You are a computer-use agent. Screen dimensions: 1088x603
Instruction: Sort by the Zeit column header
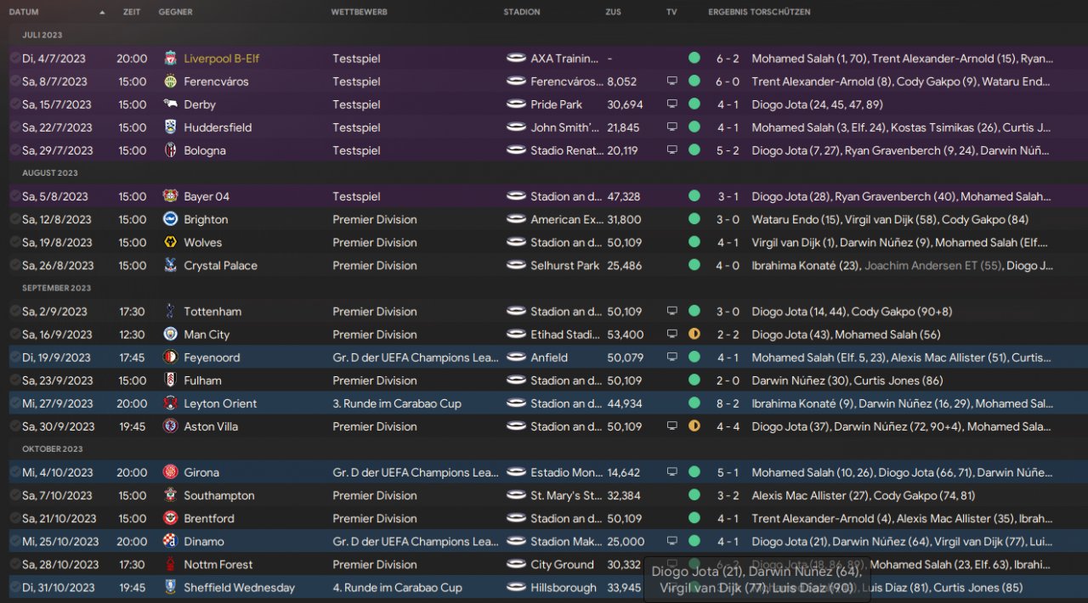click(132, 13)
